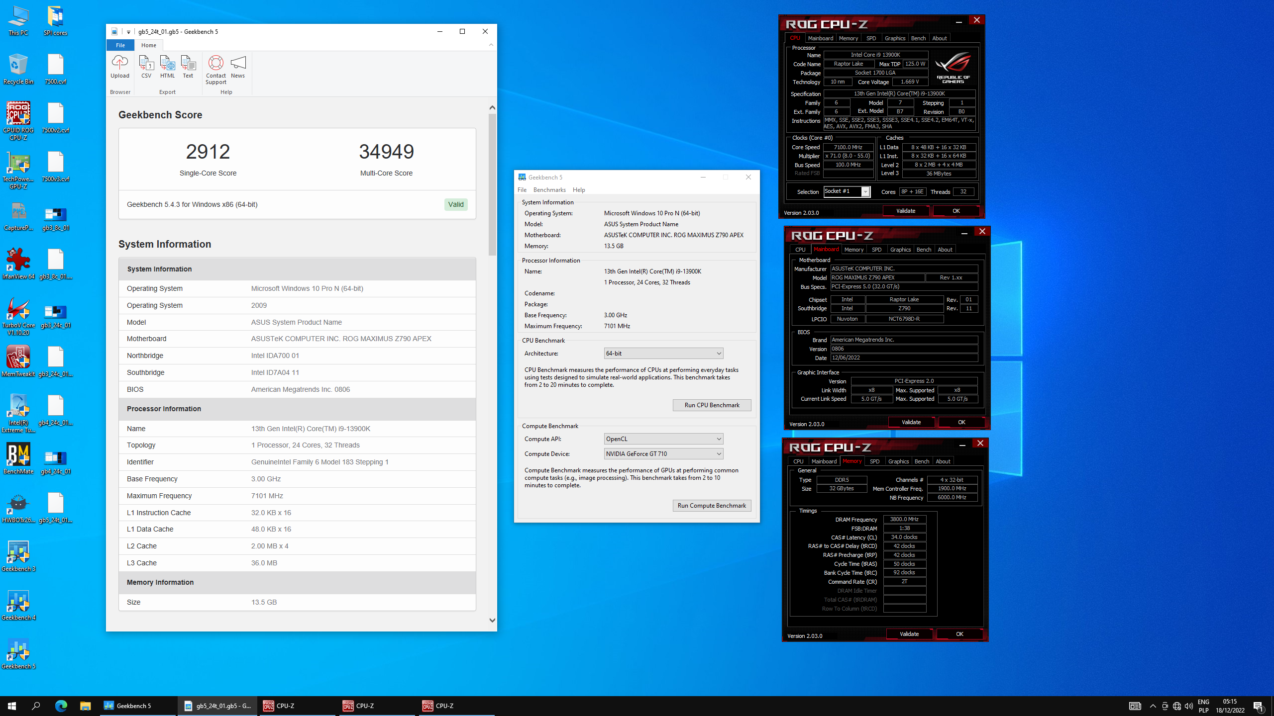Click Run Compute Benchmark button
This screenshot has height=716, width=1274.
[x=712, y=505]
